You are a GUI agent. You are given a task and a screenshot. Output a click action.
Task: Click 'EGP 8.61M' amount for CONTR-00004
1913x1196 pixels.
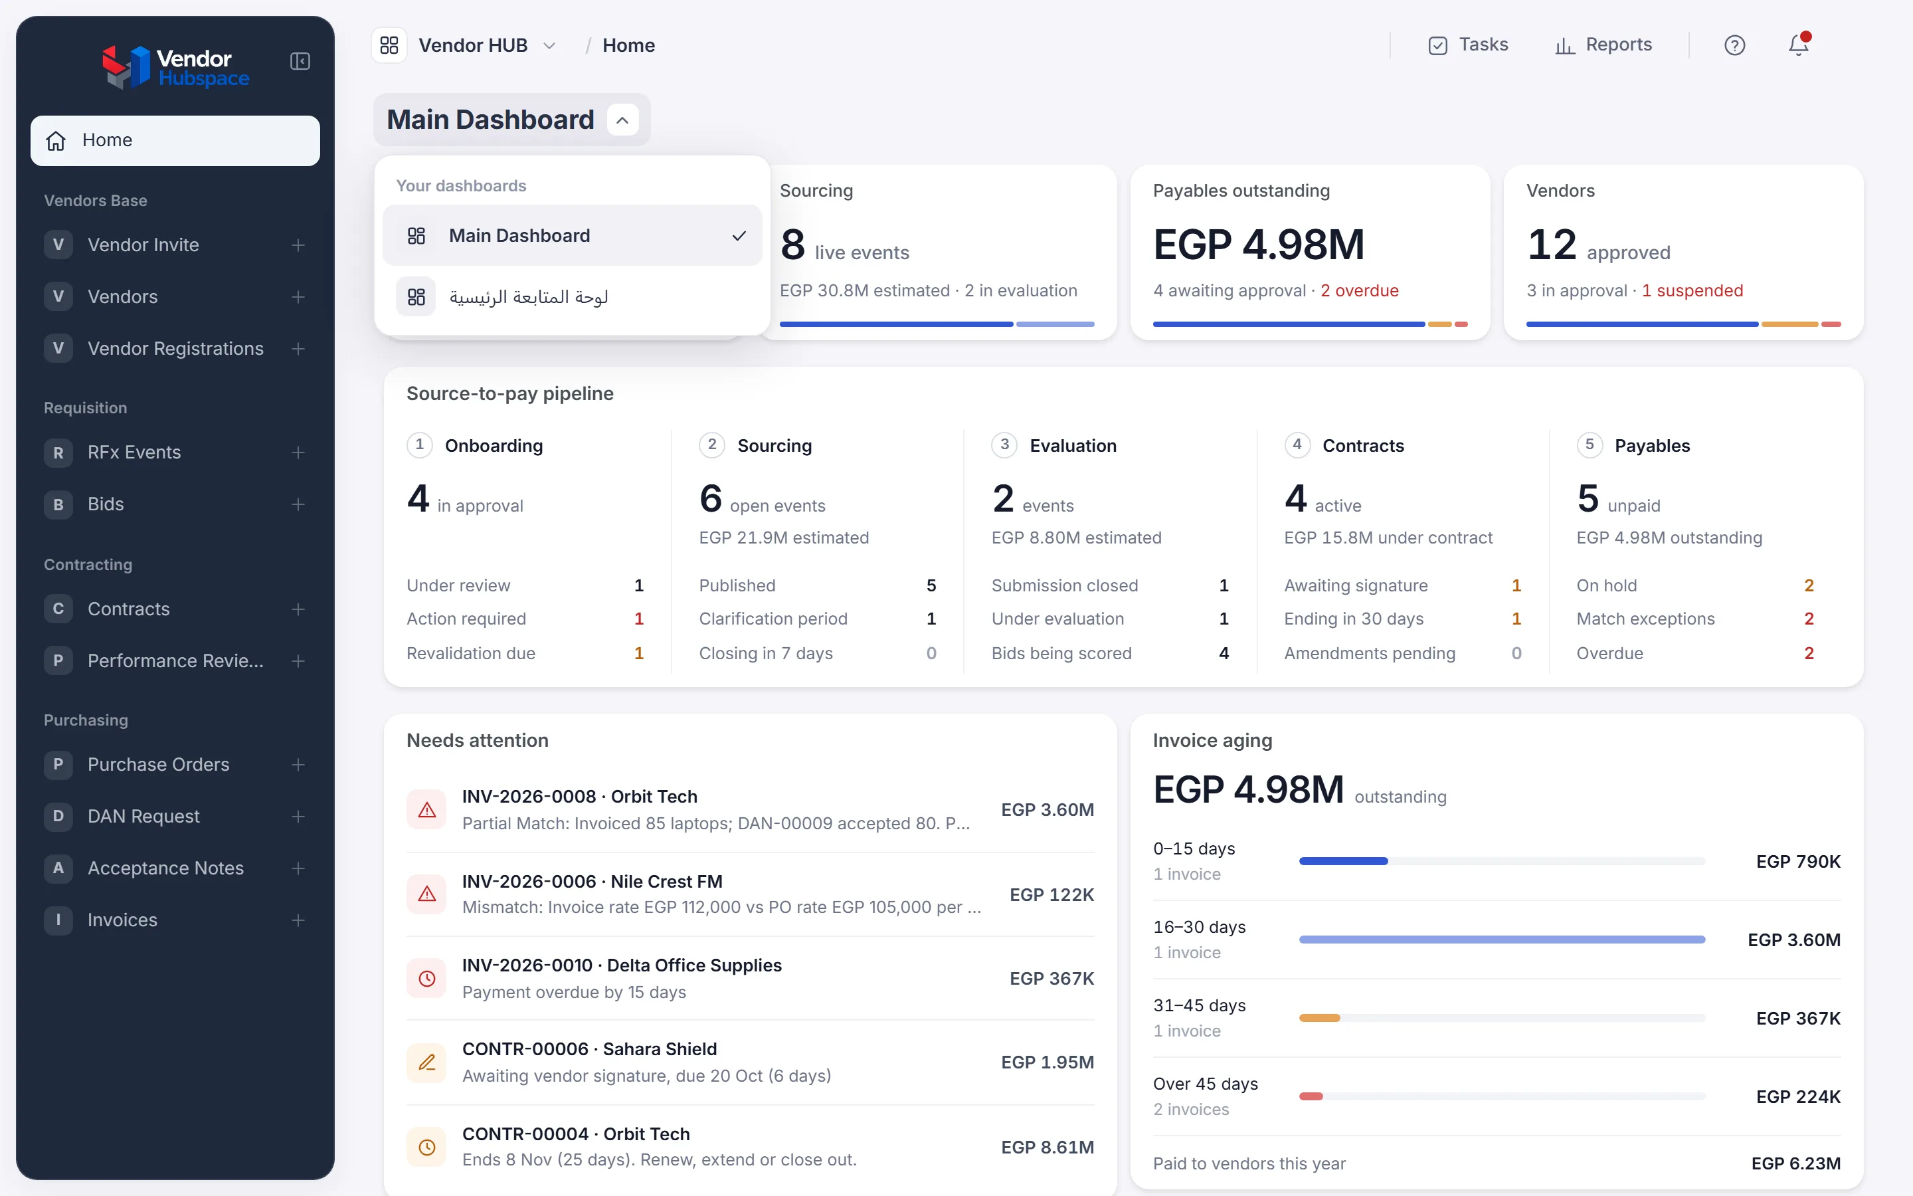pos(1047,1147)
